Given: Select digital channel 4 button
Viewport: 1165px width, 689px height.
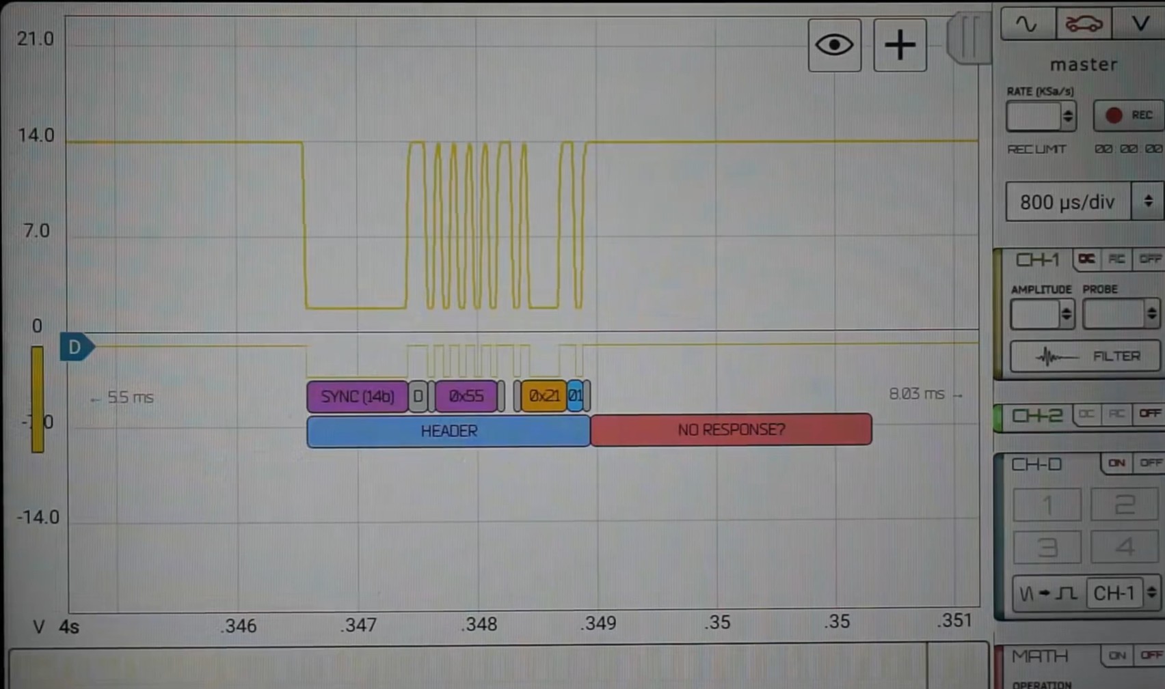Looking at the screenshot, I should coord(1124,547).
